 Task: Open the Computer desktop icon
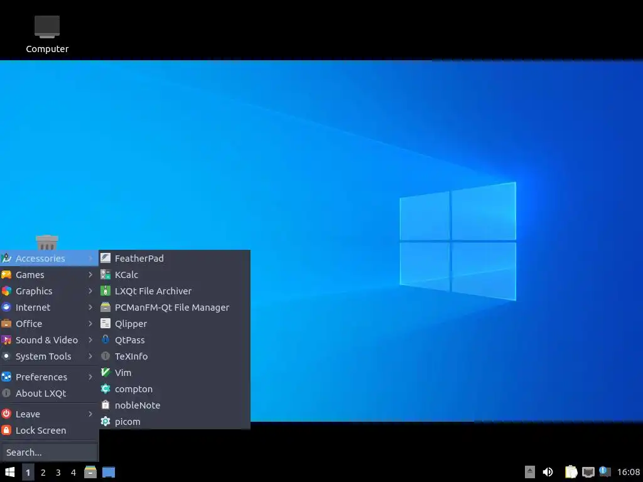point(47,35)
